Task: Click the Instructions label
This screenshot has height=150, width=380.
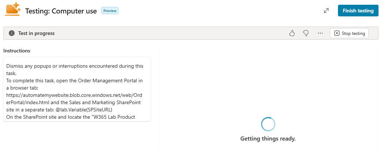Action: coord(17,51)
